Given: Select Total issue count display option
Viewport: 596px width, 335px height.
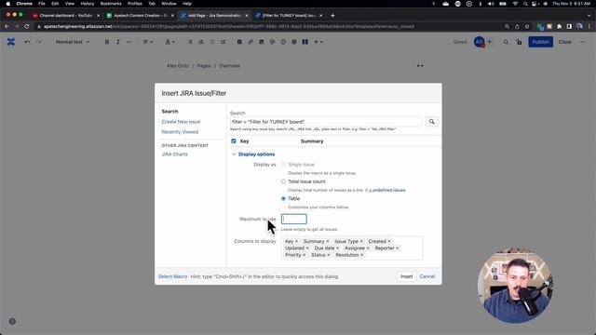Looking at the screenshot, I should point(283,181).
